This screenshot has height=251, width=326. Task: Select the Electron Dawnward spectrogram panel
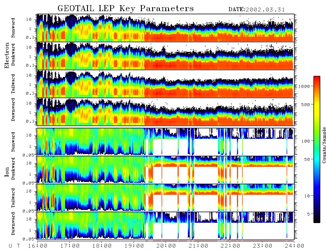tap(166, 112)
